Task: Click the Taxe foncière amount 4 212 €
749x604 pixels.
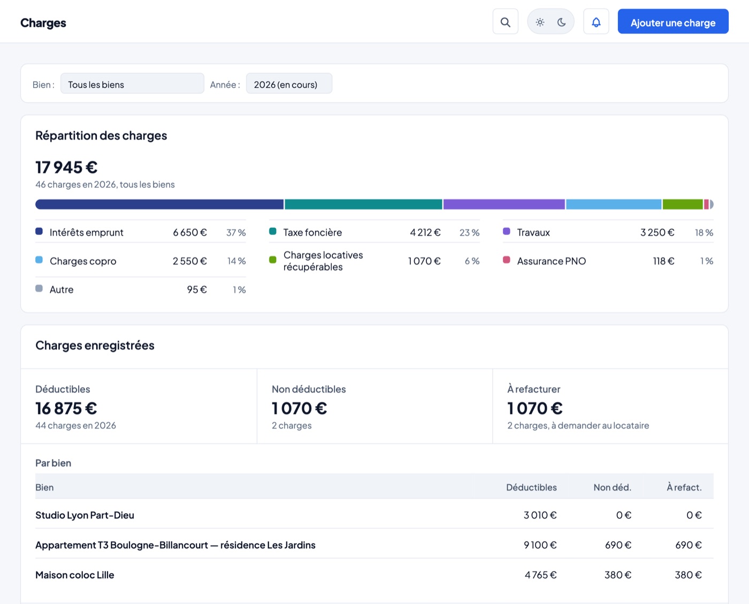Action: tap(425, 233)
